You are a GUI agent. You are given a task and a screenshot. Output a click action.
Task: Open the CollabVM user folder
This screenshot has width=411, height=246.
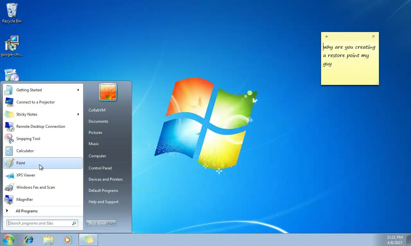[97, 110]
